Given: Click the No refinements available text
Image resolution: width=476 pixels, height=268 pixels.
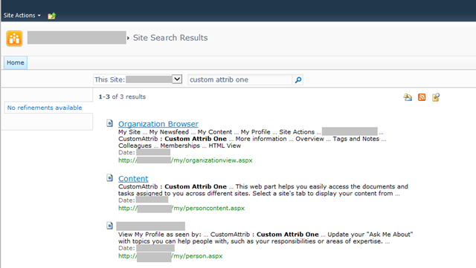Looking at the screenshot, I should [45, 108].
